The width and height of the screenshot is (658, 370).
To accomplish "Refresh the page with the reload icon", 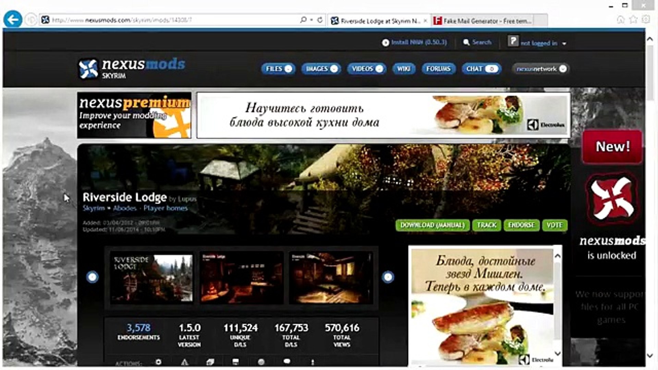I will click(320, 20).
